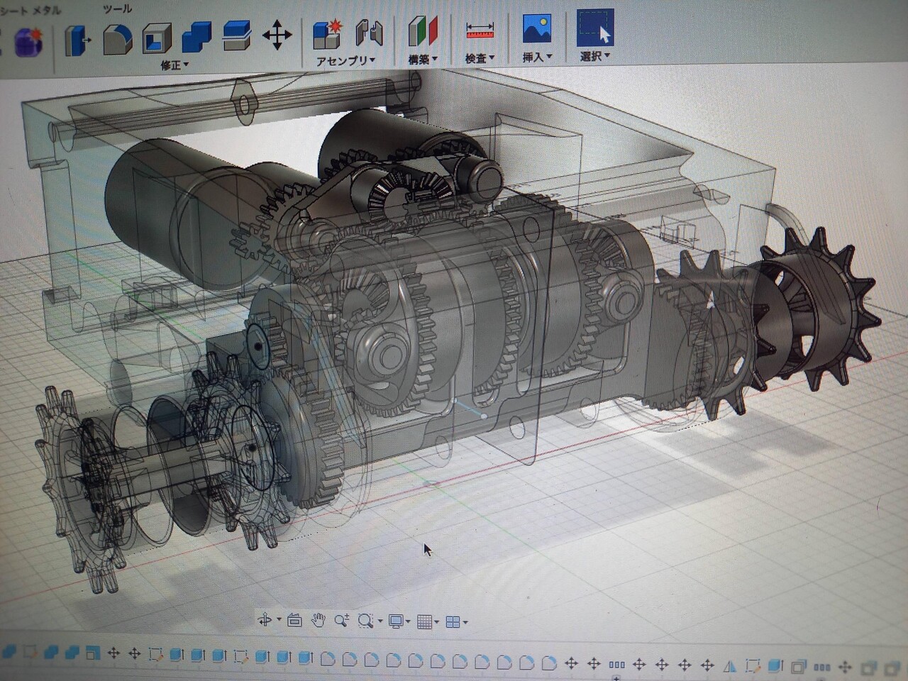Viewport: 908px width, 681px height.
Task: Expand the 構築 dropdown
Action: click(x=423, y=60)
